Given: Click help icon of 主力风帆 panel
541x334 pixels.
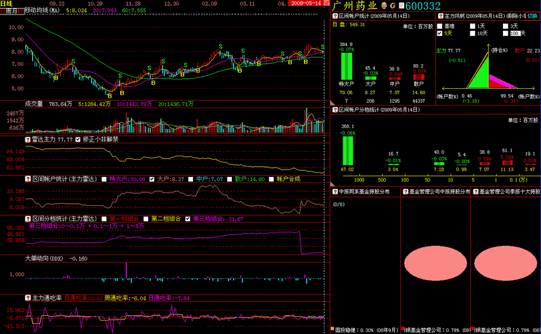Looking at the screenshot, I should (441, 16).
